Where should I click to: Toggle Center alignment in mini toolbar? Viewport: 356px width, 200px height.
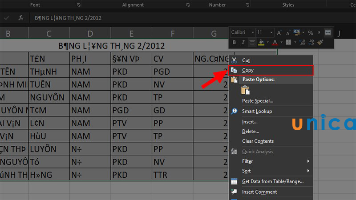click(x=252, y=42)
